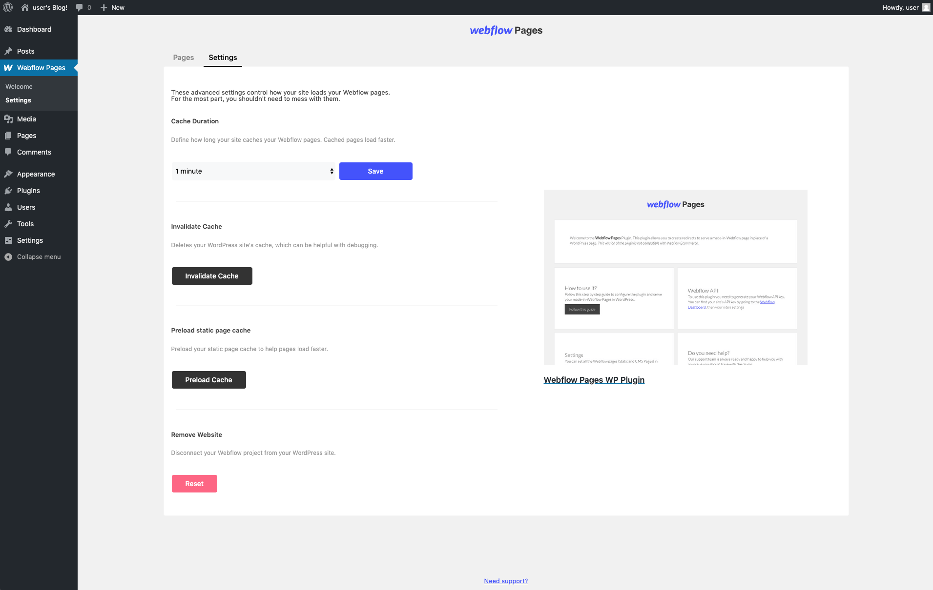Click the WordPress logo icon in admin bar
933x590 pixels.
[x=8, y=7]
